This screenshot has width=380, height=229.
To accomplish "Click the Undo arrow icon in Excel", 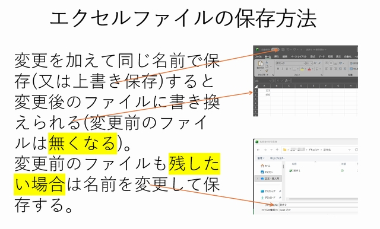I will (x=287, y=50).
